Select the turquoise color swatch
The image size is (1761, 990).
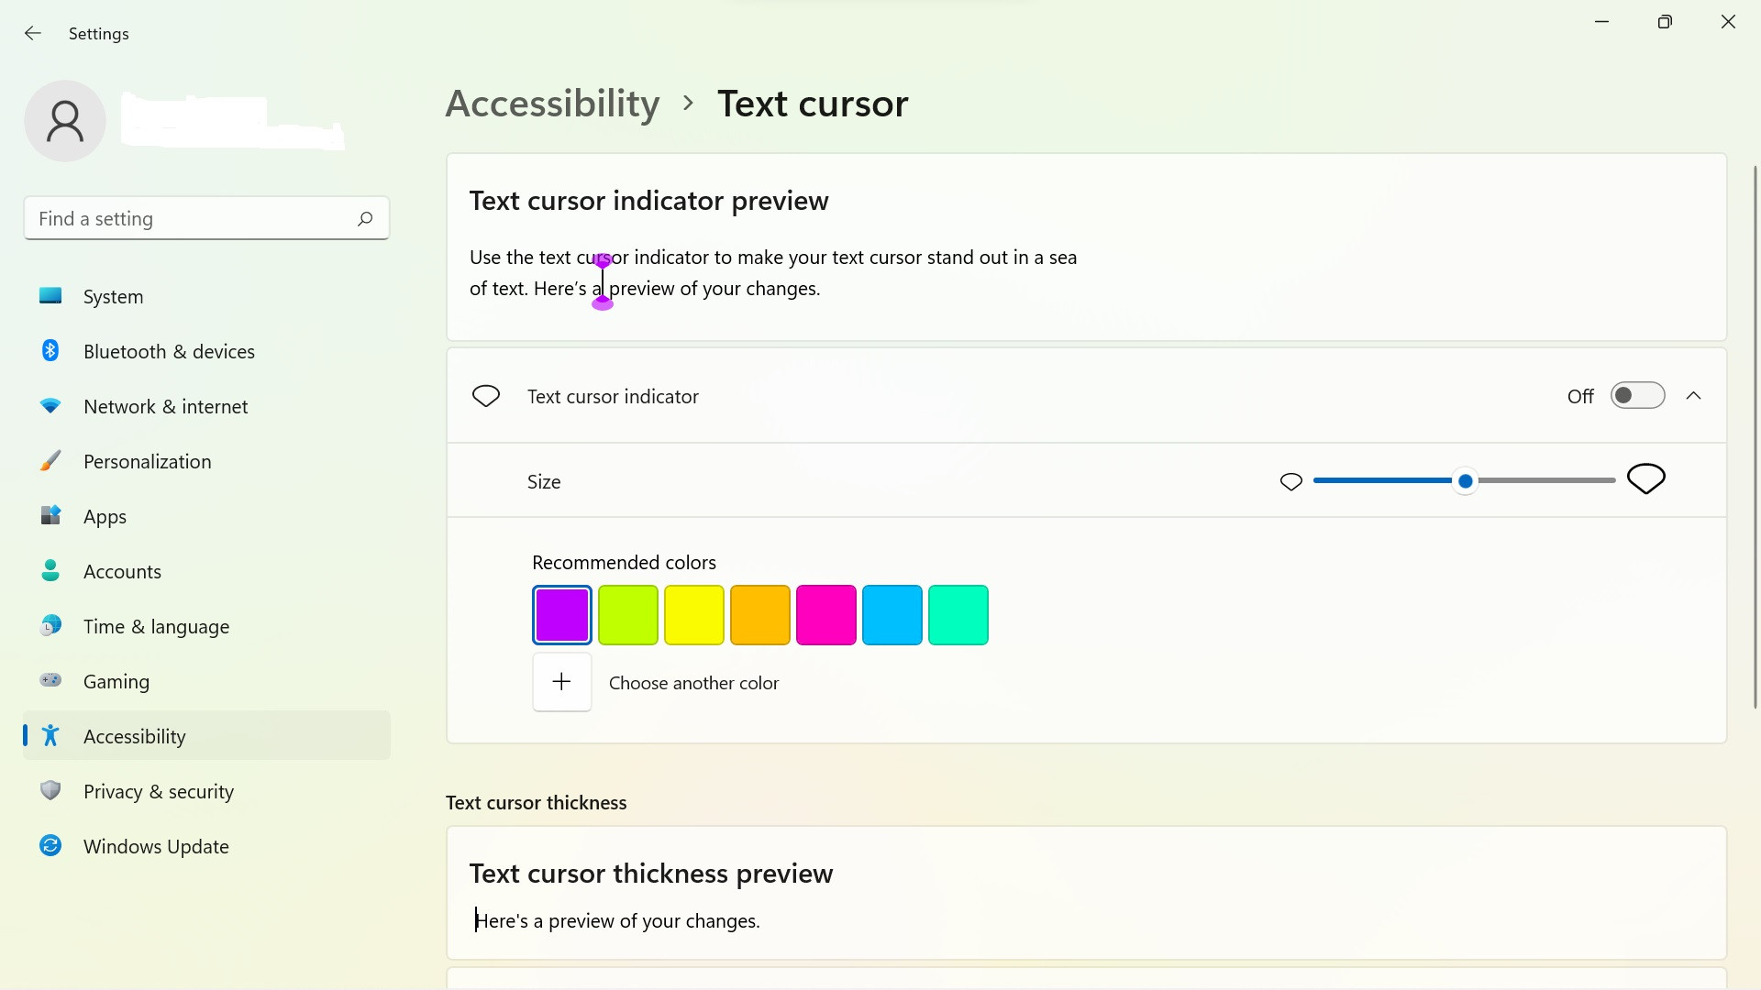point(958,615)
